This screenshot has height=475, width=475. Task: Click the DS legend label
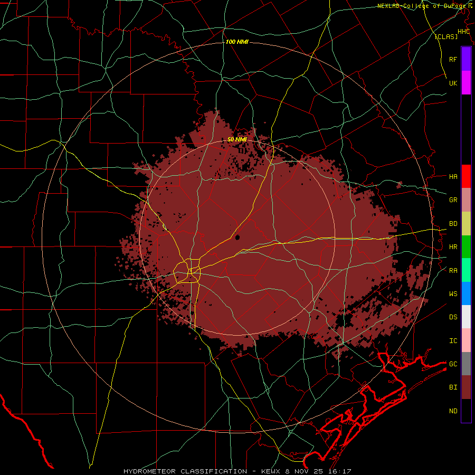point(453,317)
